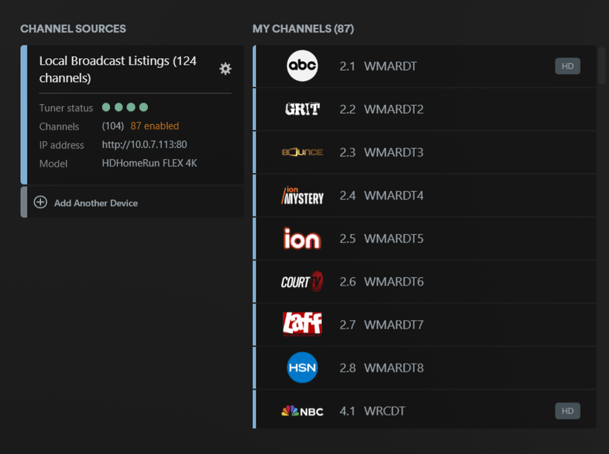Click the ABC logo for channel 2.1
This screenshot has width=609, height=454.
click(x=302, y=65)
